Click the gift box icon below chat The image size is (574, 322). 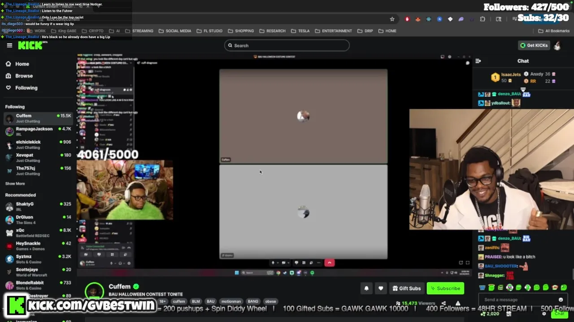(509, 314)
